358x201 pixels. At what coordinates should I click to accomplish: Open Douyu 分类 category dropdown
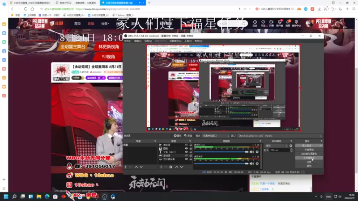tap(105, 24)
